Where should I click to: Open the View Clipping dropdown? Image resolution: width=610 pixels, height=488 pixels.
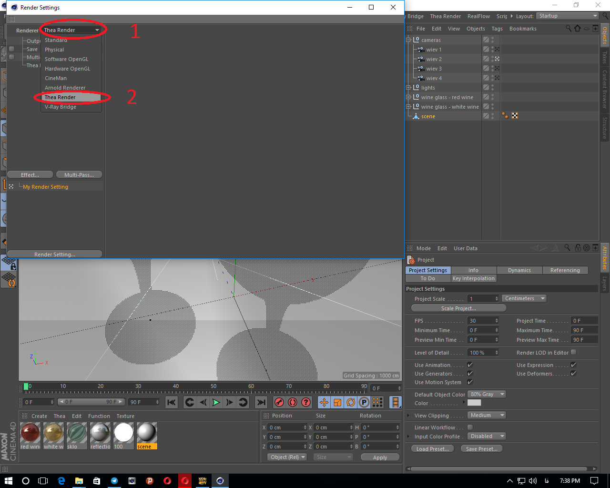pyautogui.click(x=486, y=415)
